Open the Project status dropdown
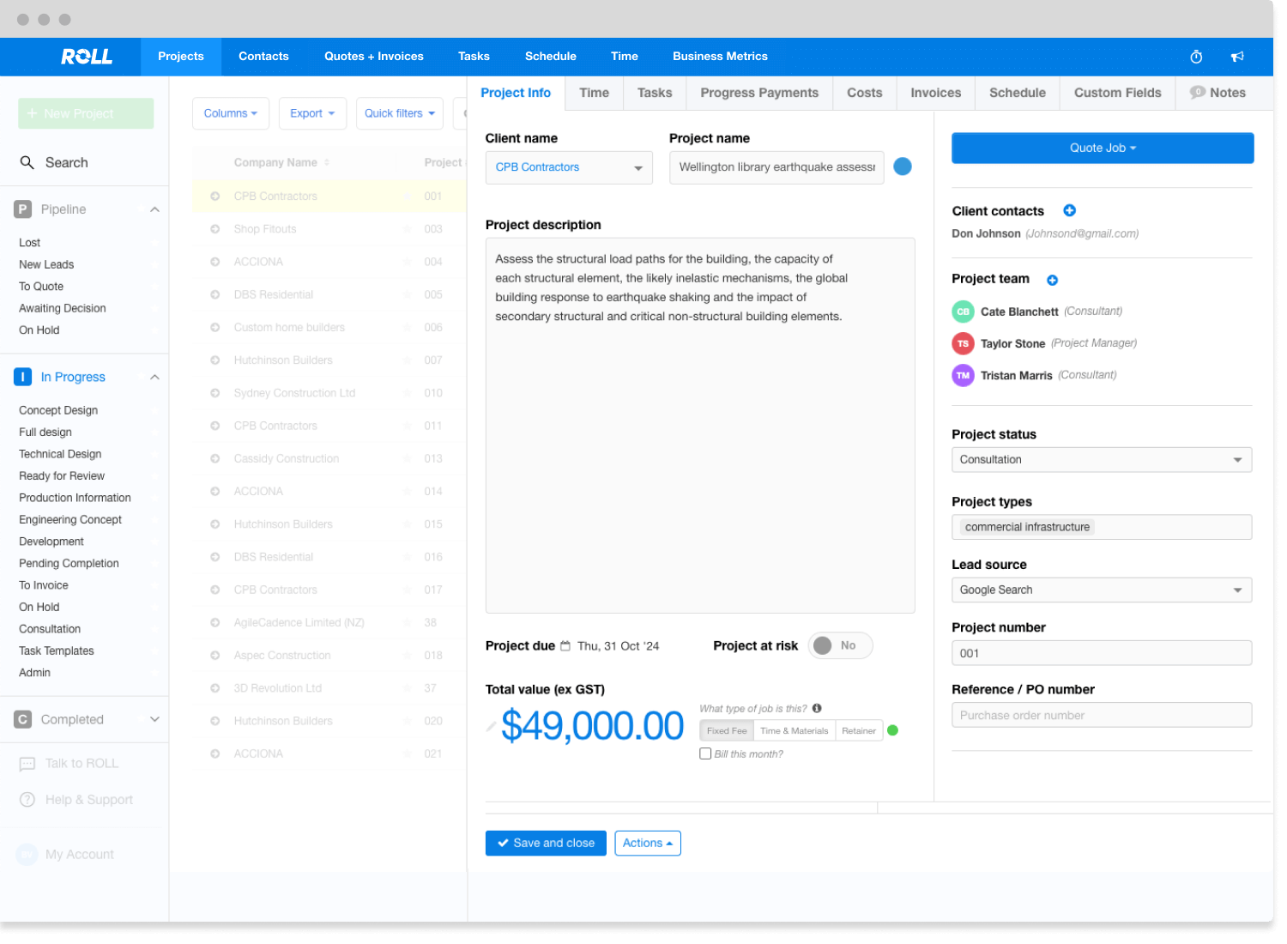 1102,460
